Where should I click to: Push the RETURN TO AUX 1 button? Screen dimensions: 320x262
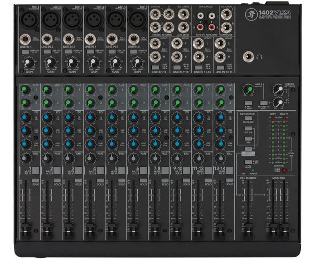tap(264, 103)
